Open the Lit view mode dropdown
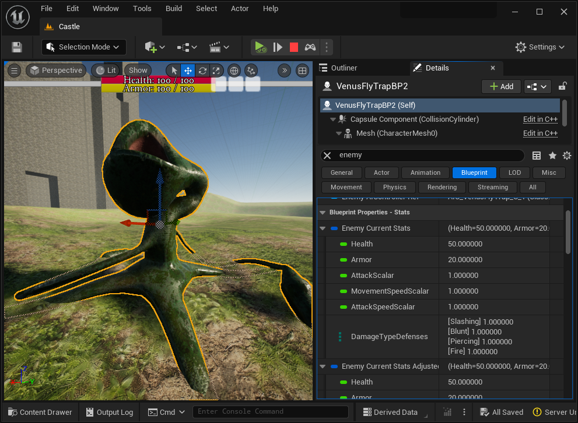The image size is (578, 423). pos(106,70)
